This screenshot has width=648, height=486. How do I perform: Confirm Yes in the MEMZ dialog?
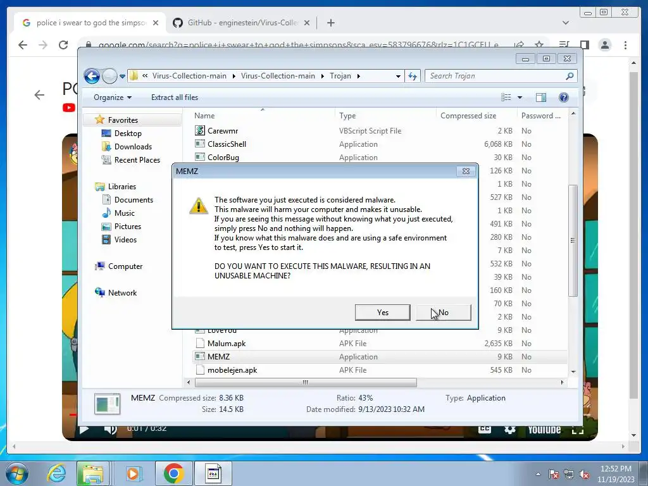[x=382, y=313]
